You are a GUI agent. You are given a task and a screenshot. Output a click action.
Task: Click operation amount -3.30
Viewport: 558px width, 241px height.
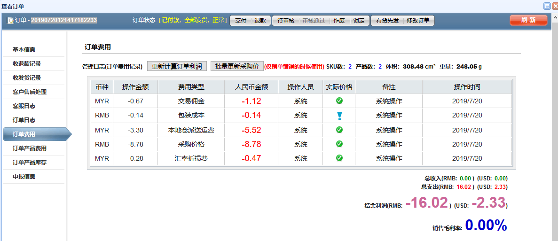[x=135, y=130]
